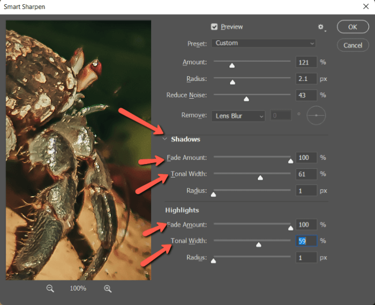Click the Amount slider handle
Screen dimensions: 375x305
232,65
